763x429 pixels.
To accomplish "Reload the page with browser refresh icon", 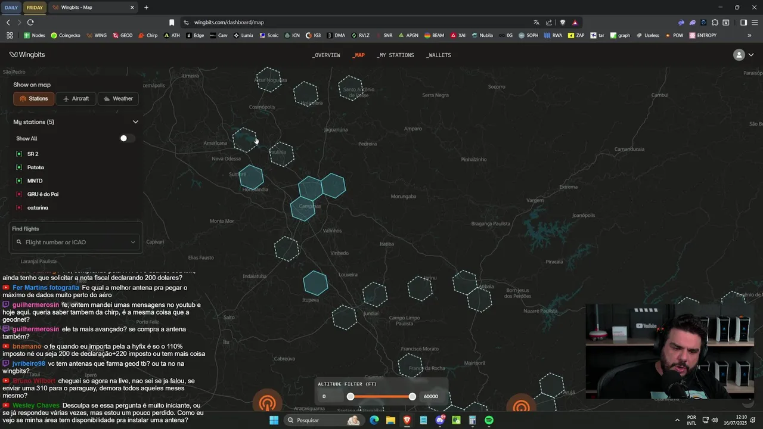I will tap(30, 22).
